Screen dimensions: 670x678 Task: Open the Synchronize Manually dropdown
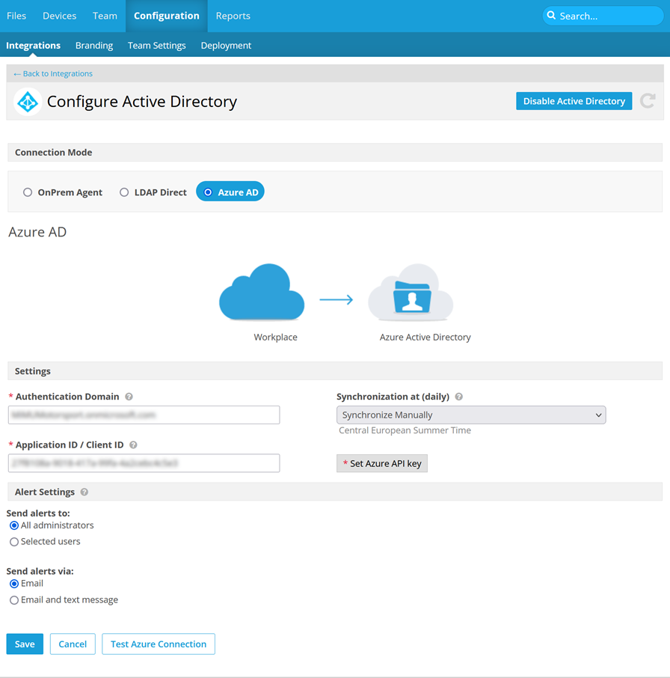[x=471, y=415]
